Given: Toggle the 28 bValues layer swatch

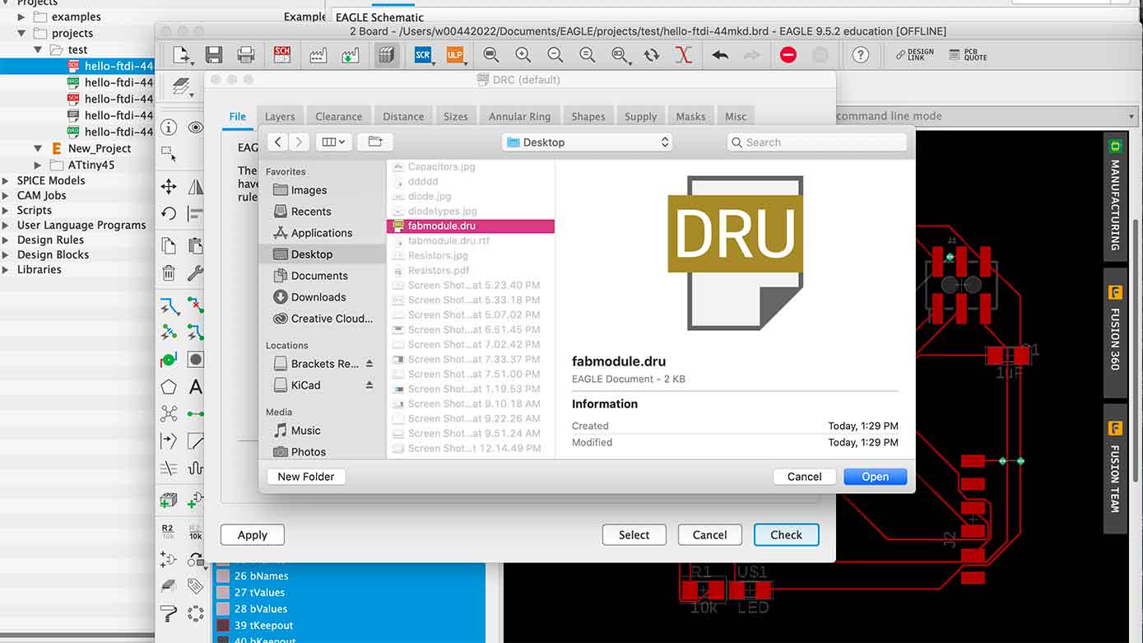Looking at the screenshot, I should (x=223, y=609).
